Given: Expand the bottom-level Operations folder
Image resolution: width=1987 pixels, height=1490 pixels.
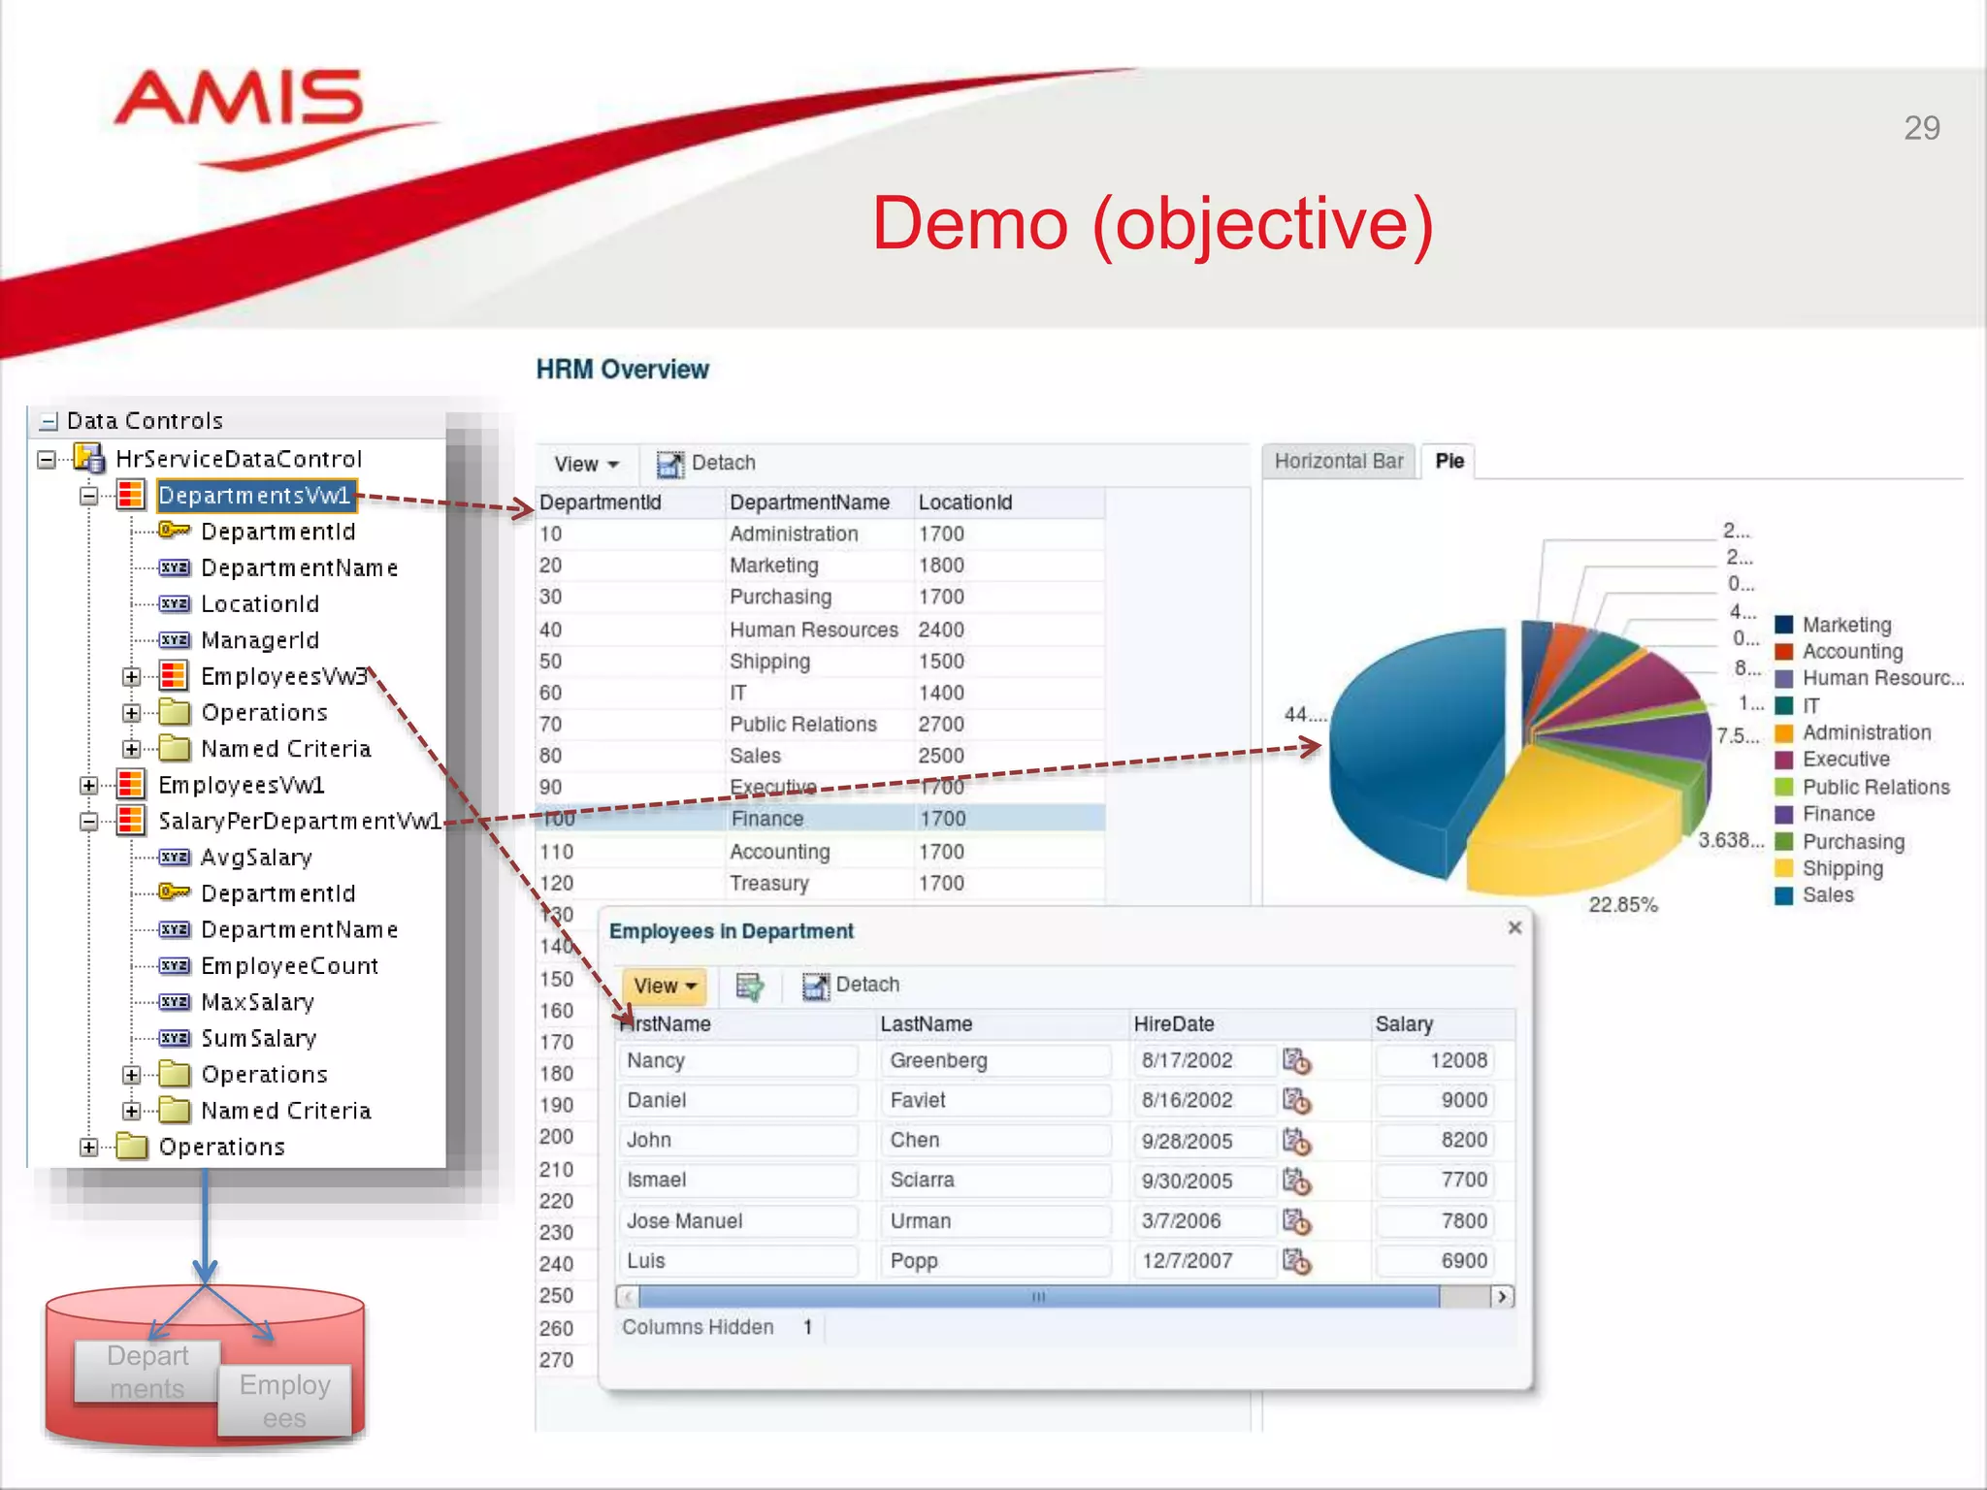Looking at the screenshot, I should click(88, 1148).
